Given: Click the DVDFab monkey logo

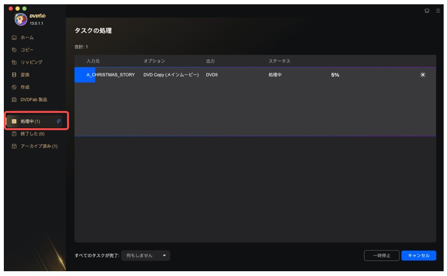Looking at the screenshot, I should tap(21, 19).
